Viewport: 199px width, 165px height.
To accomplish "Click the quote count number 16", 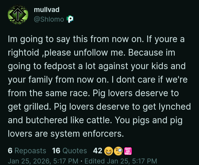I will tap(56, 151).
